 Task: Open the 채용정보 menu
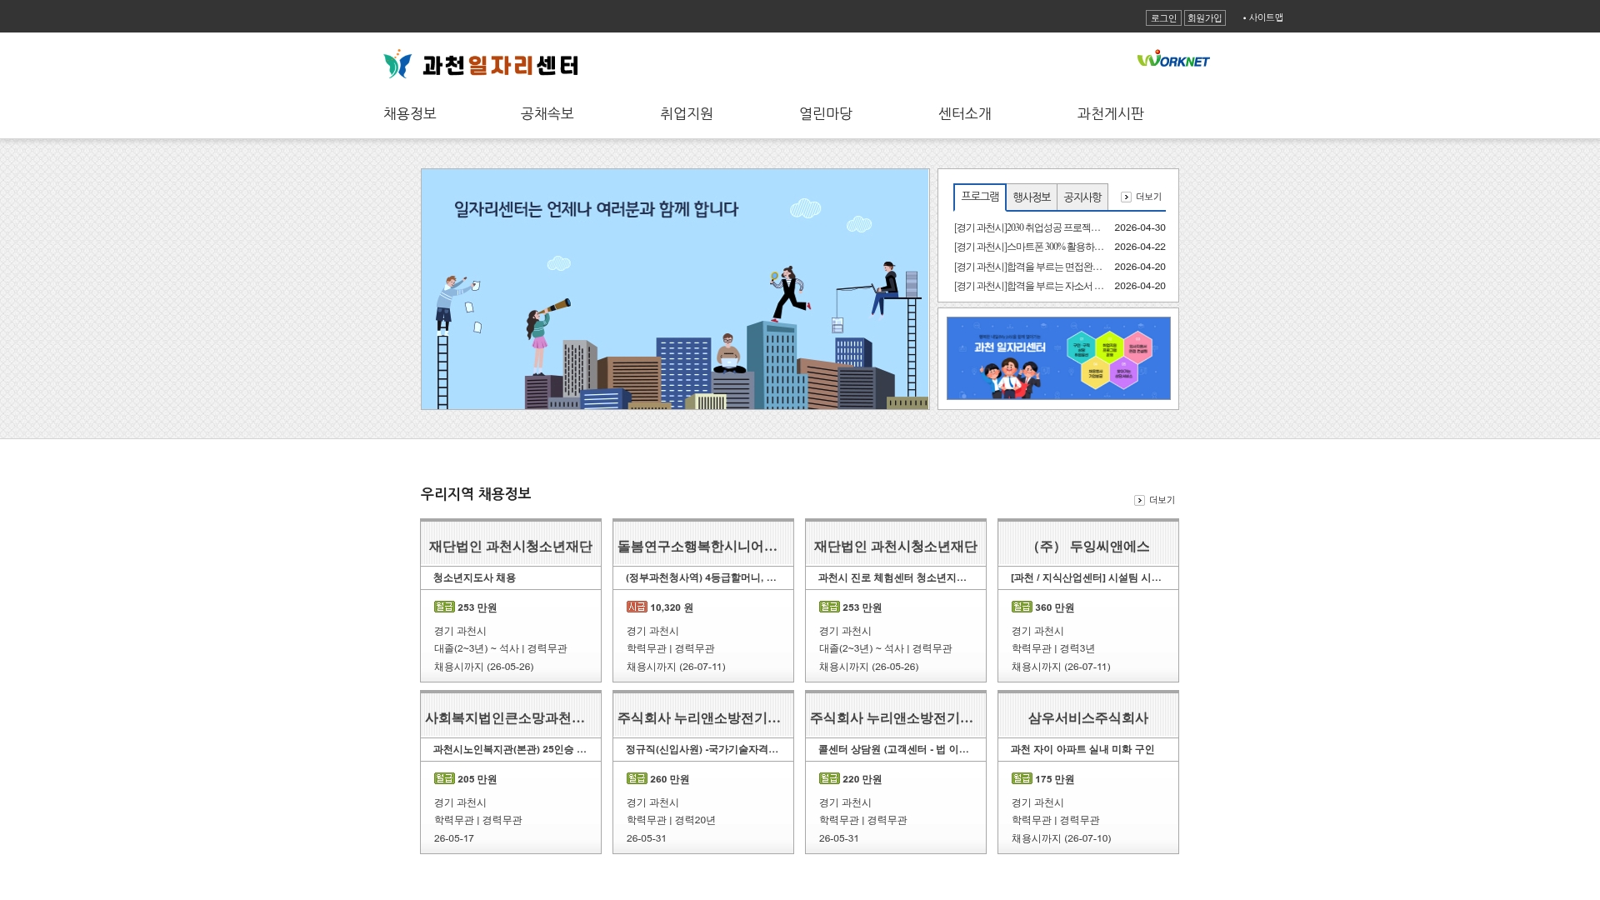tap(410, 113)
